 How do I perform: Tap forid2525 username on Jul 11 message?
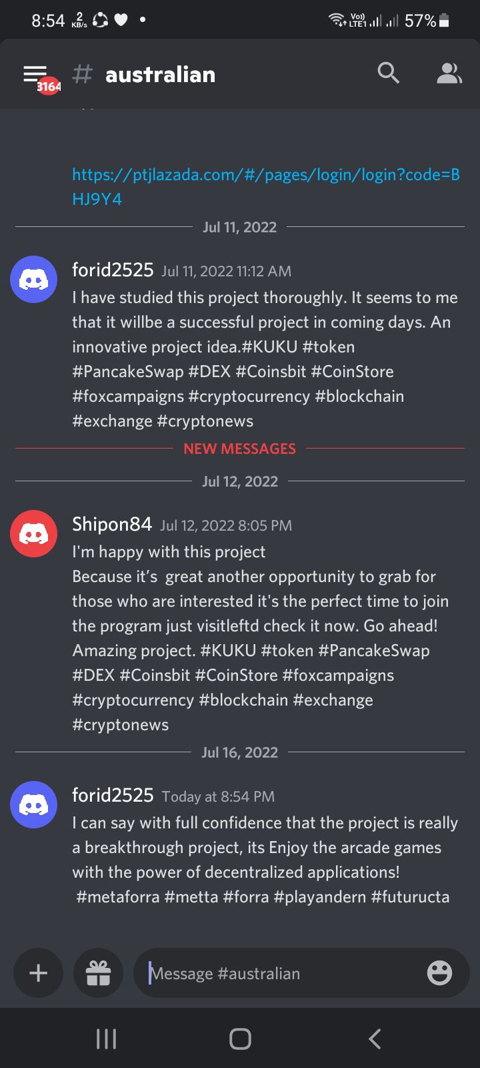click(x=113, y=270)
